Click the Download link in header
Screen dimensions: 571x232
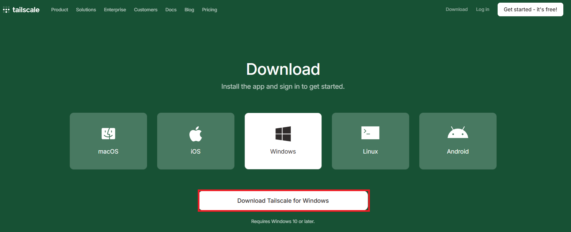point(457,9)
